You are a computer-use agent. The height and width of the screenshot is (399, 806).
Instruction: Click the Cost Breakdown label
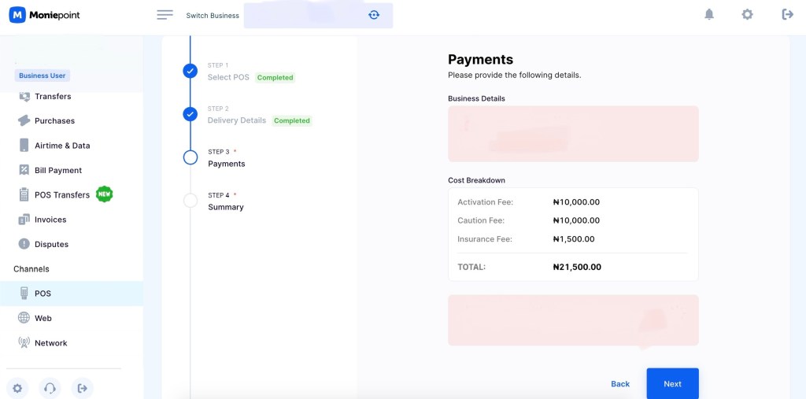click(x=476, y=180)
